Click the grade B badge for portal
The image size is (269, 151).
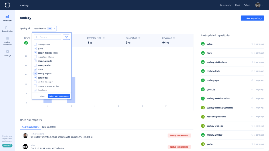click(x=203, y=144)
